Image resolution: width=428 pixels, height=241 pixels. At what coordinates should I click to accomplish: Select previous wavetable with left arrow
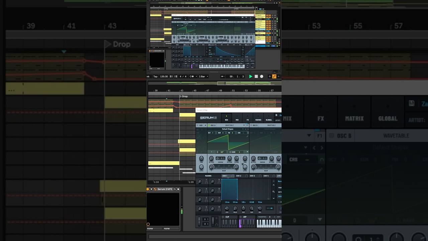(x=245, y=129)
